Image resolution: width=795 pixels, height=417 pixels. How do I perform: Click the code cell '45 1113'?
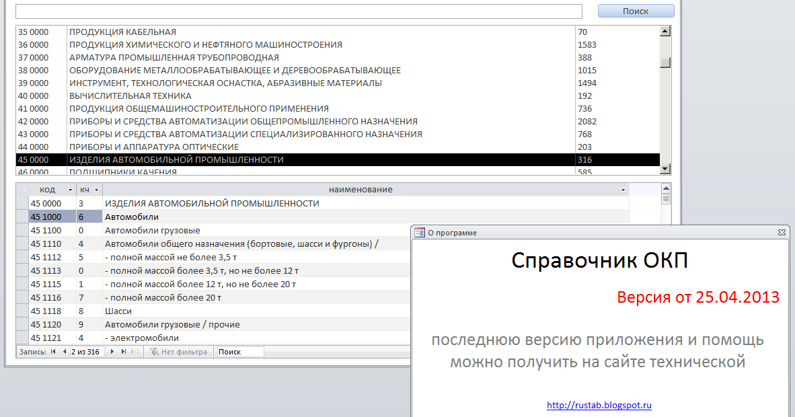pyautogui.click(x=52, y=270)
